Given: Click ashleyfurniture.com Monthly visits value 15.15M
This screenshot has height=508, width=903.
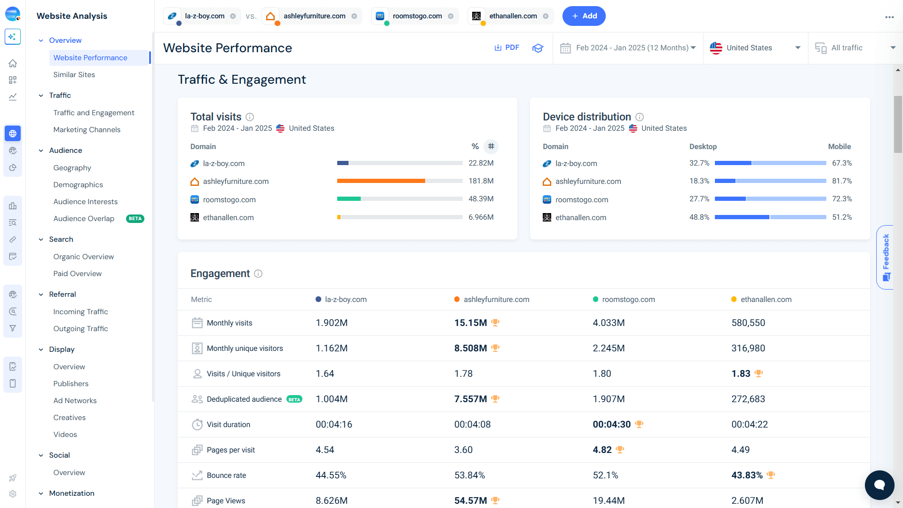Looking at the screenshot, I should point(470,323).
